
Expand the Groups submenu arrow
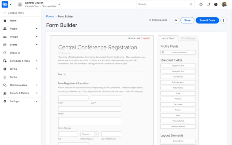[x=37, y=37]
